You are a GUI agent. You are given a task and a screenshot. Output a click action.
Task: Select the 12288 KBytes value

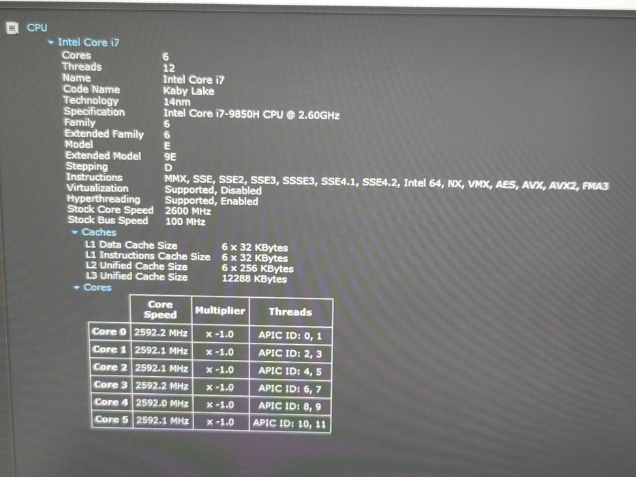(x=254, y=279)
